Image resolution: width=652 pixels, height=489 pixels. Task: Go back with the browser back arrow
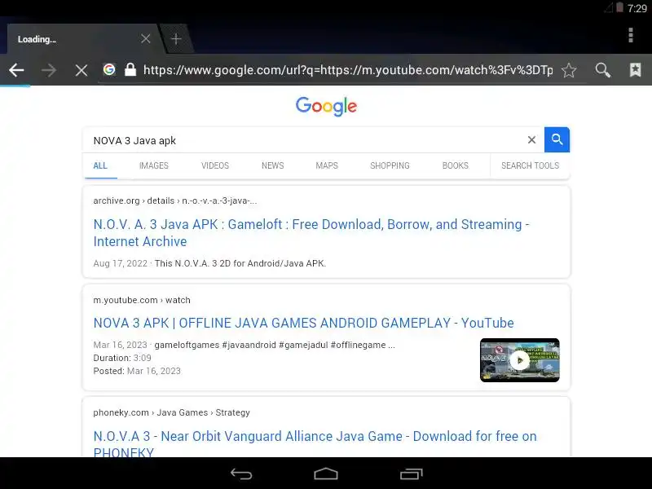tap(16, 70)
